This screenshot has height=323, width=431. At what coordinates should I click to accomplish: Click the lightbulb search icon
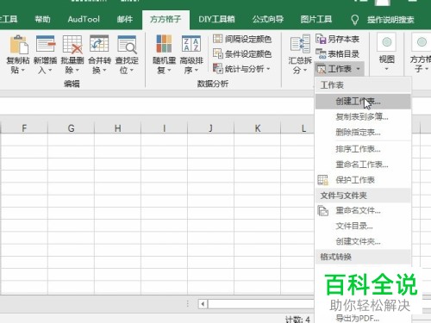tap(355, 20)
